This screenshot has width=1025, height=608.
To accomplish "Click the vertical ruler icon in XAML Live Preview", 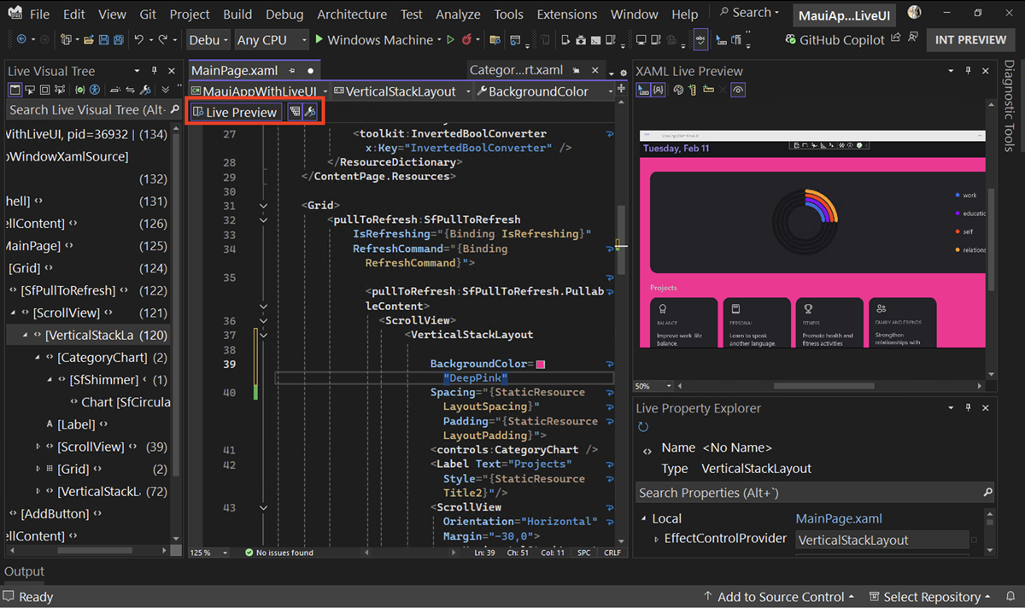I will click(693, 90).
